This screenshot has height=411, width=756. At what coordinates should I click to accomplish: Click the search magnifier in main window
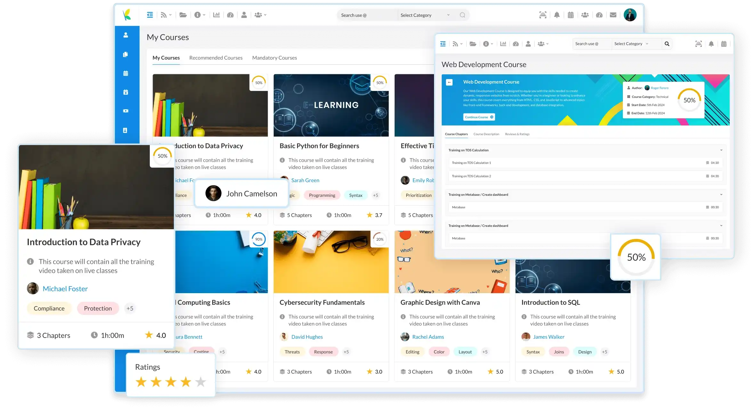click(462, 15)
